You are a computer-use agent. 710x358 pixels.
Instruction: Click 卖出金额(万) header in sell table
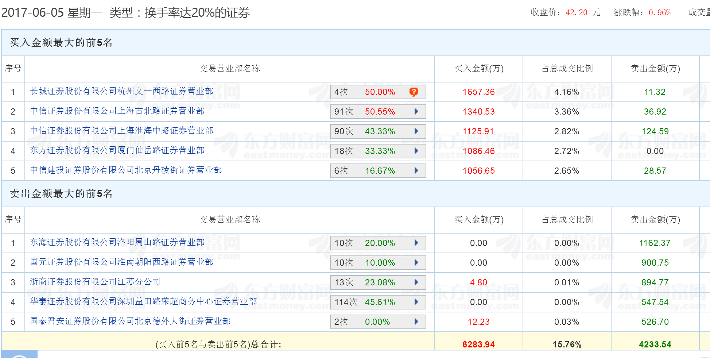tap(655, 220)
